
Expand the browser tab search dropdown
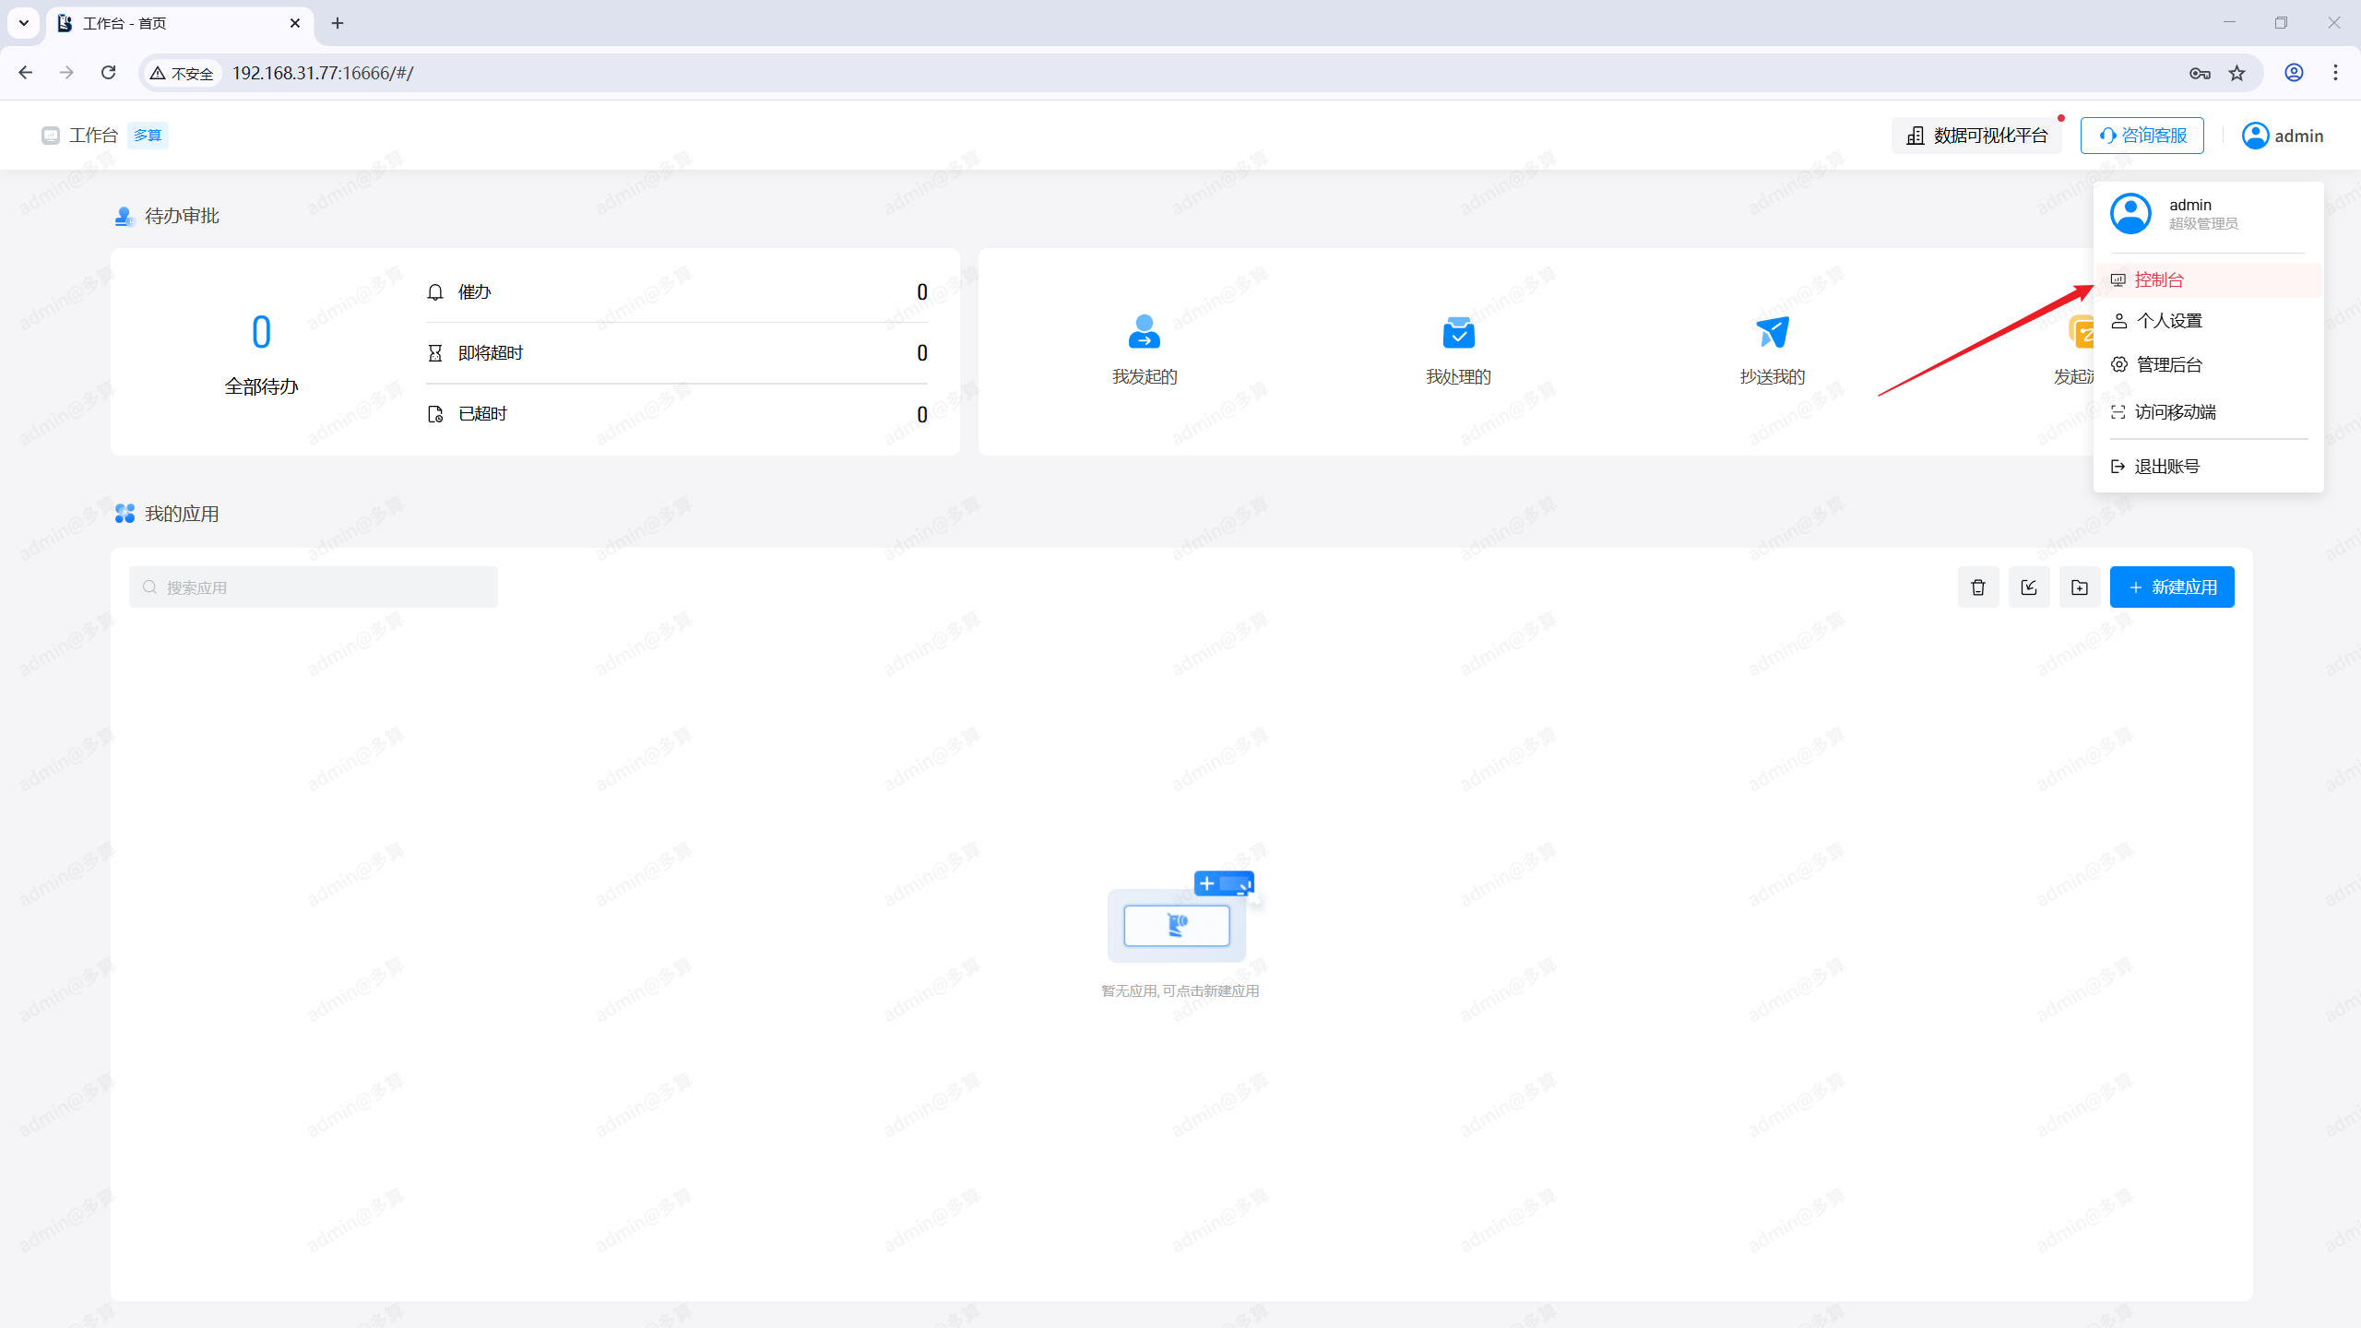point(24,23)
